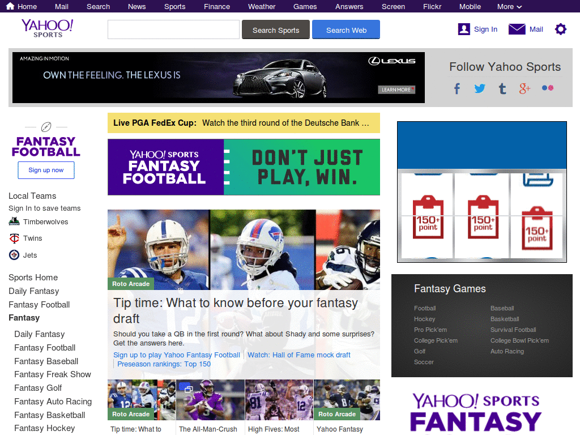This screenshot has height=435, width=580.
Task: Open Flickr in the top navigation
Action: click(x=432, y=7)
